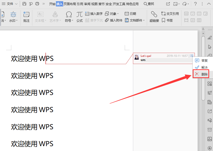Add a 书签 bookmark

click(167, 20)
